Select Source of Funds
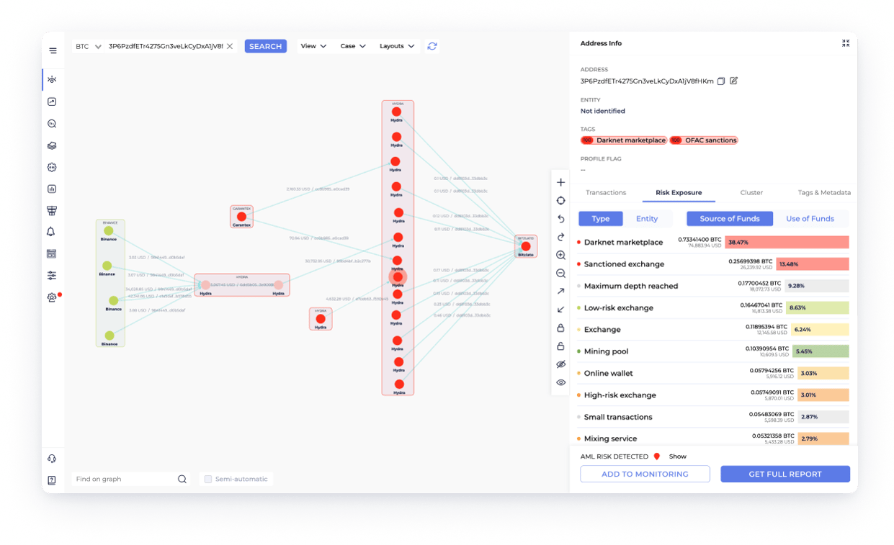Viewport: 894px width, 545px height. click(x=730, y=219)
